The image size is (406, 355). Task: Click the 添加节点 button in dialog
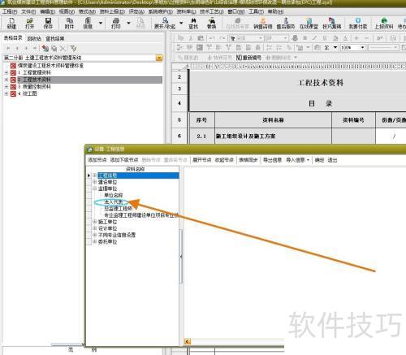pos(97,160)
